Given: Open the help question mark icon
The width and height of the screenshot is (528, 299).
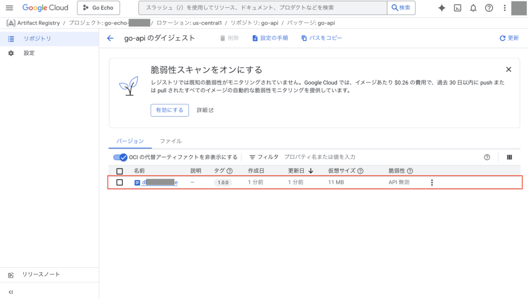Looking at the screenshot, I should pos(489,8).
